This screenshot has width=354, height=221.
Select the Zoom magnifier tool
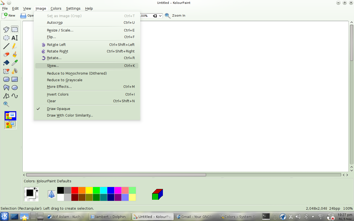coord(6,104)
